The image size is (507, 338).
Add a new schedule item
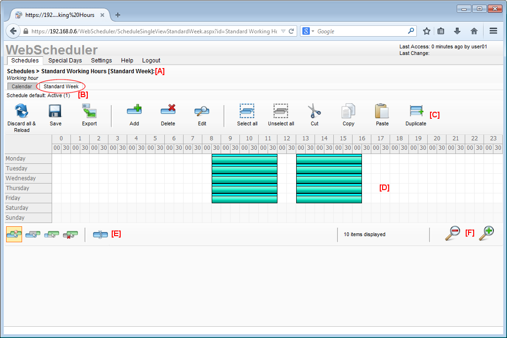(x=134, y=111)
